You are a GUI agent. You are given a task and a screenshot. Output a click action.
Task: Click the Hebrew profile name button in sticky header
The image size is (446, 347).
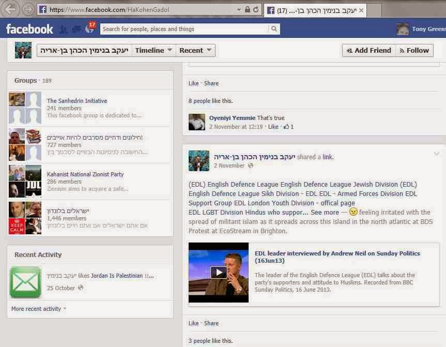coord(84,50)
